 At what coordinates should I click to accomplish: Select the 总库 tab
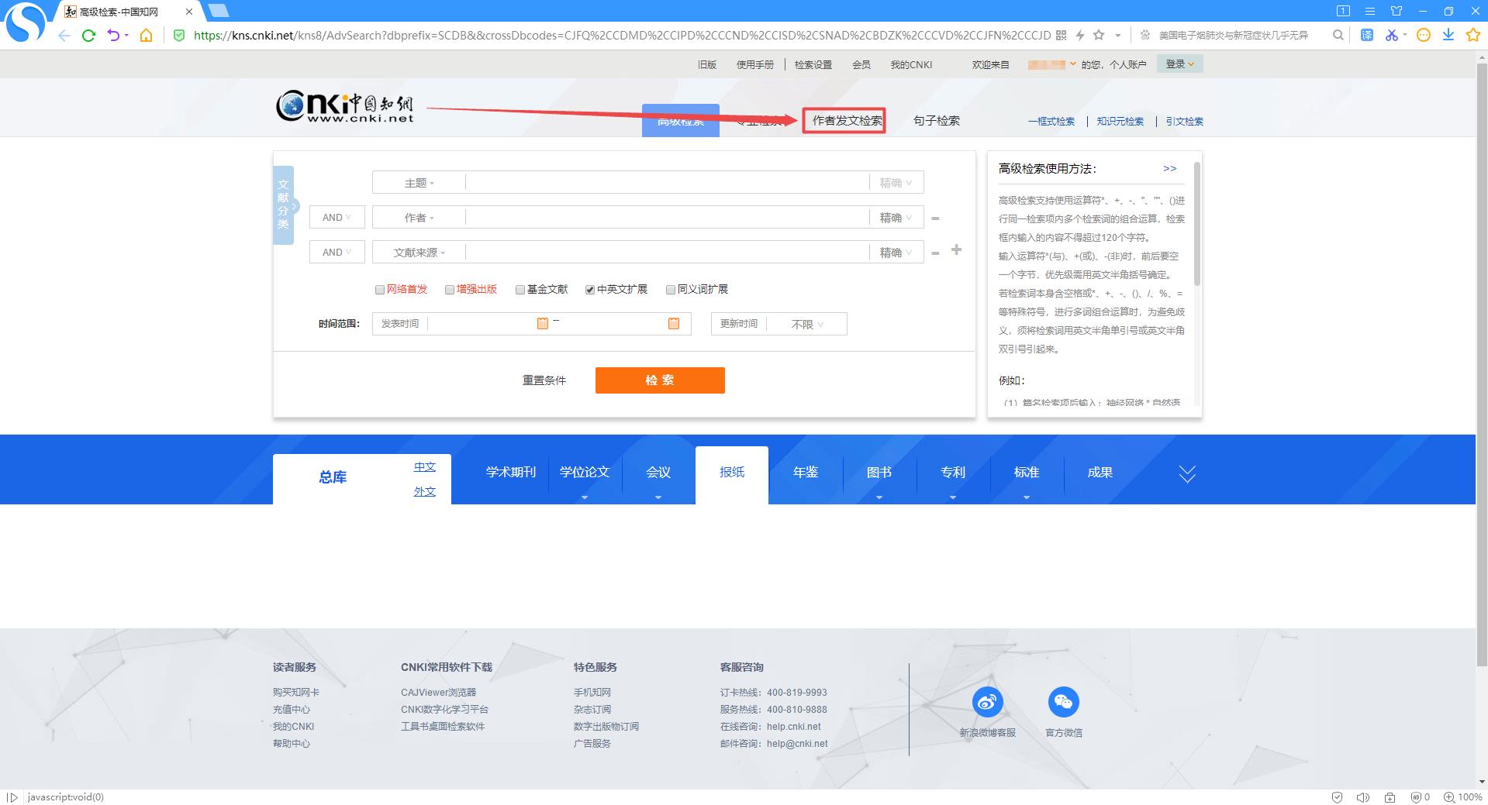click(x=333, y=477)
